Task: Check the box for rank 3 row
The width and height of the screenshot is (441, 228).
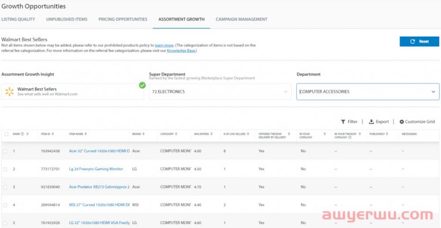Action: [x=5, y=187]
